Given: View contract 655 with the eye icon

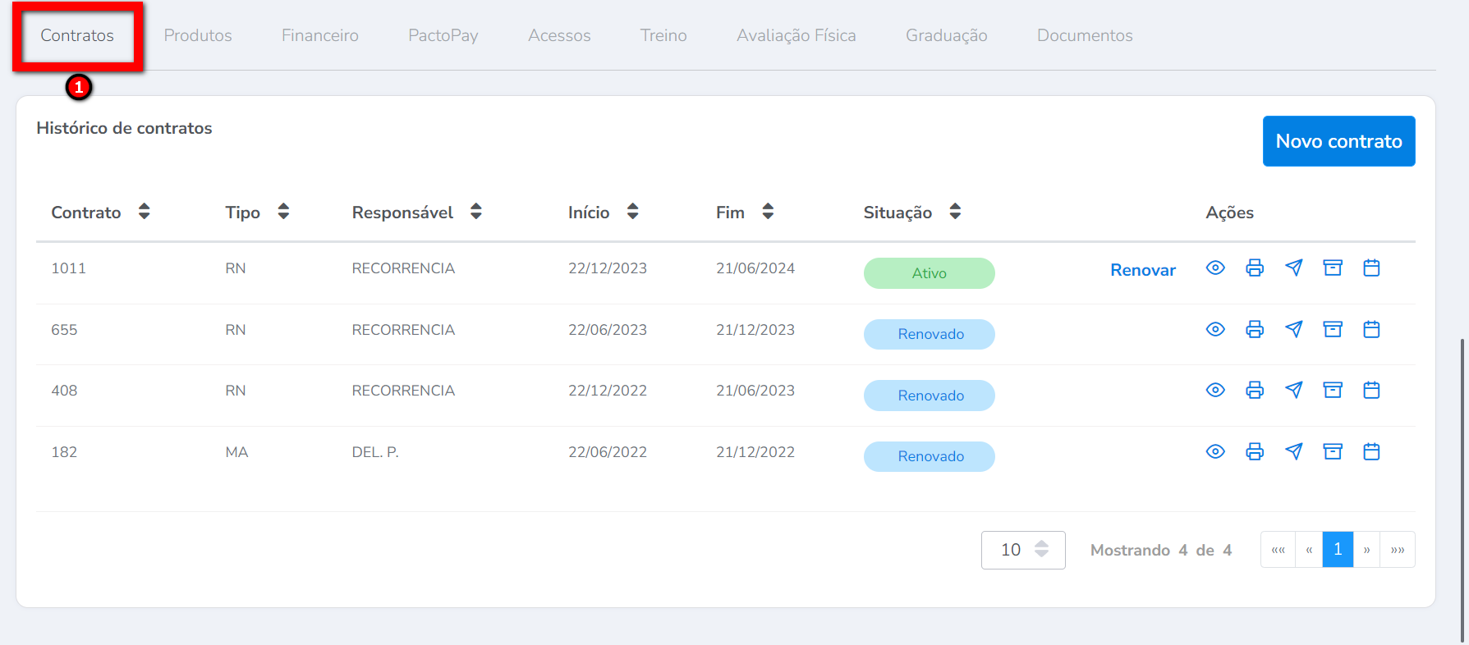Looking at the screenshot, I should coord(1215,329).
